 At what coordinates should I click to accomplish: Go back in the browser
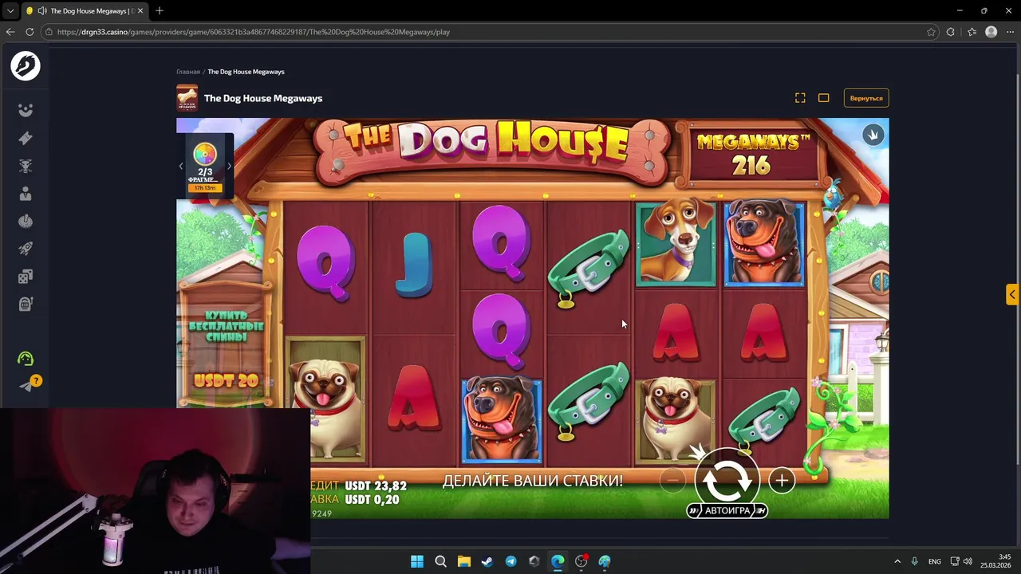pos(10,32)
